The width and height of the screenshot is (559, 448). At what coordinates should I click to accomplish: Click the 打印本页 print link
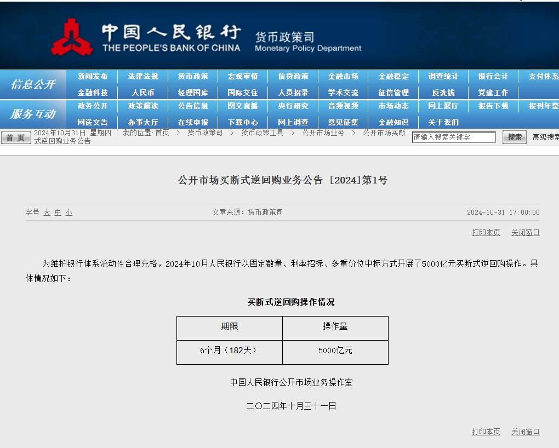[x=486, y=232]
